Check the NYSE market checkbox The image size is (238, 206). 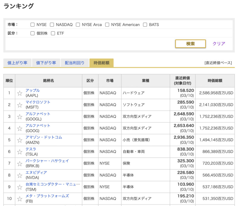pyautogui.click(x=32, y=25)
